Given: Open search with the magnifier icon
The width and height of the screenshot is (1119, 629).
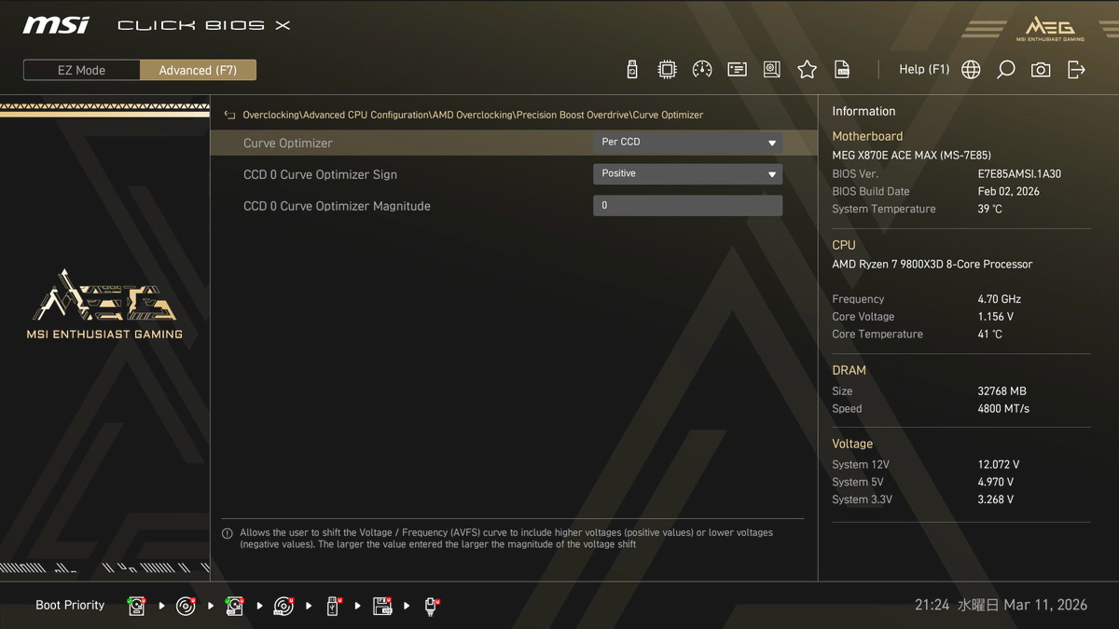Looking at the screenshot, I should (1005, 70).
